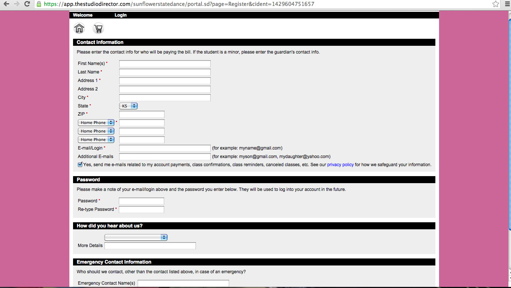Click into the Address 1 field
511x288 pixels.
tap(165, 80)
